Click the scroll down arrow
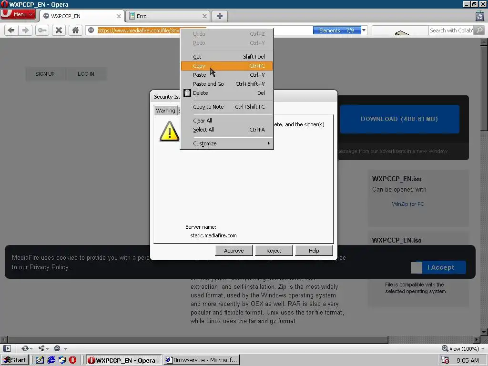Image resolution: width=488 pixels, height=366 pixels. coord(484,332)
